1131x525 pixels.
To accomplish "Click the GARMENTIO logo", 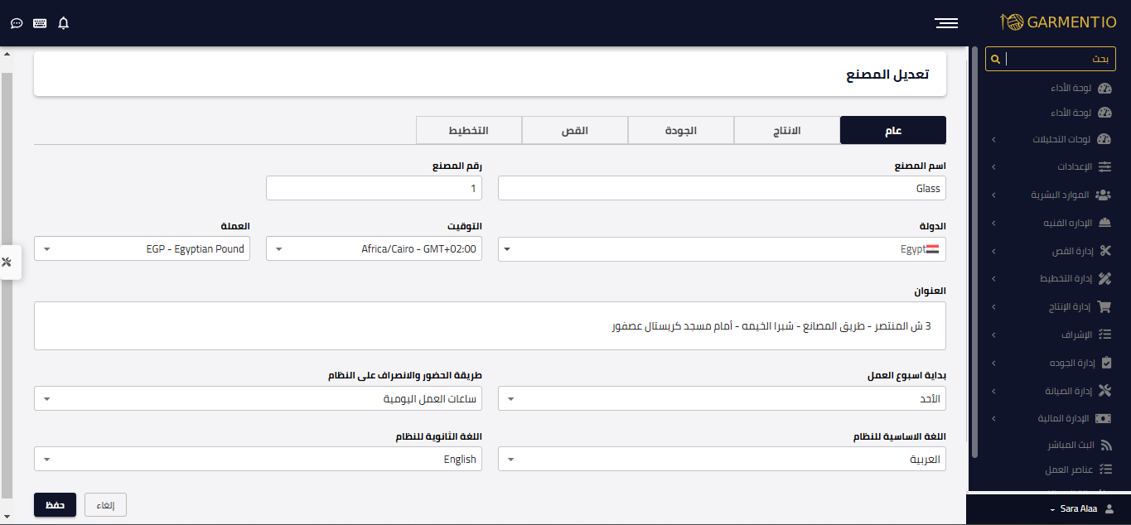I will coord(1059,22).
